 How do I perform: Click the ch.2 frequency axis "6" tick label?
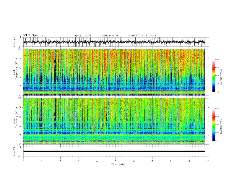tap(20, 117)
